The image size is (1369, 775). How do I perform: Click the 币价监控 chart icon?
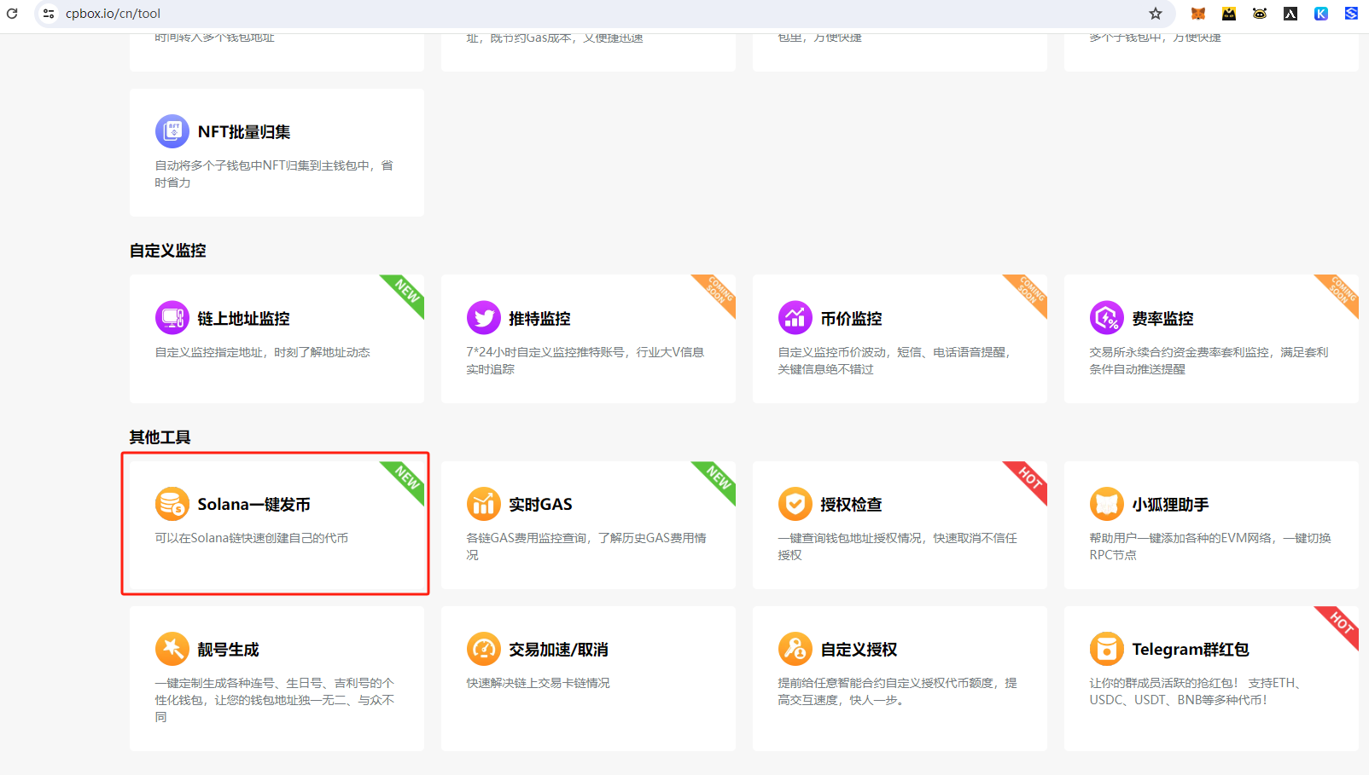point(795,318)
